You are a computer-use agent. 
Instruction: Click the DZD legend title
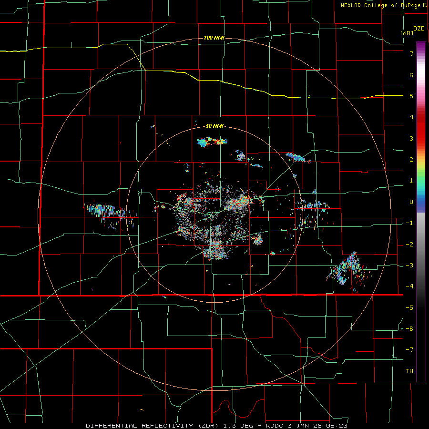click(x=419, y=29)
